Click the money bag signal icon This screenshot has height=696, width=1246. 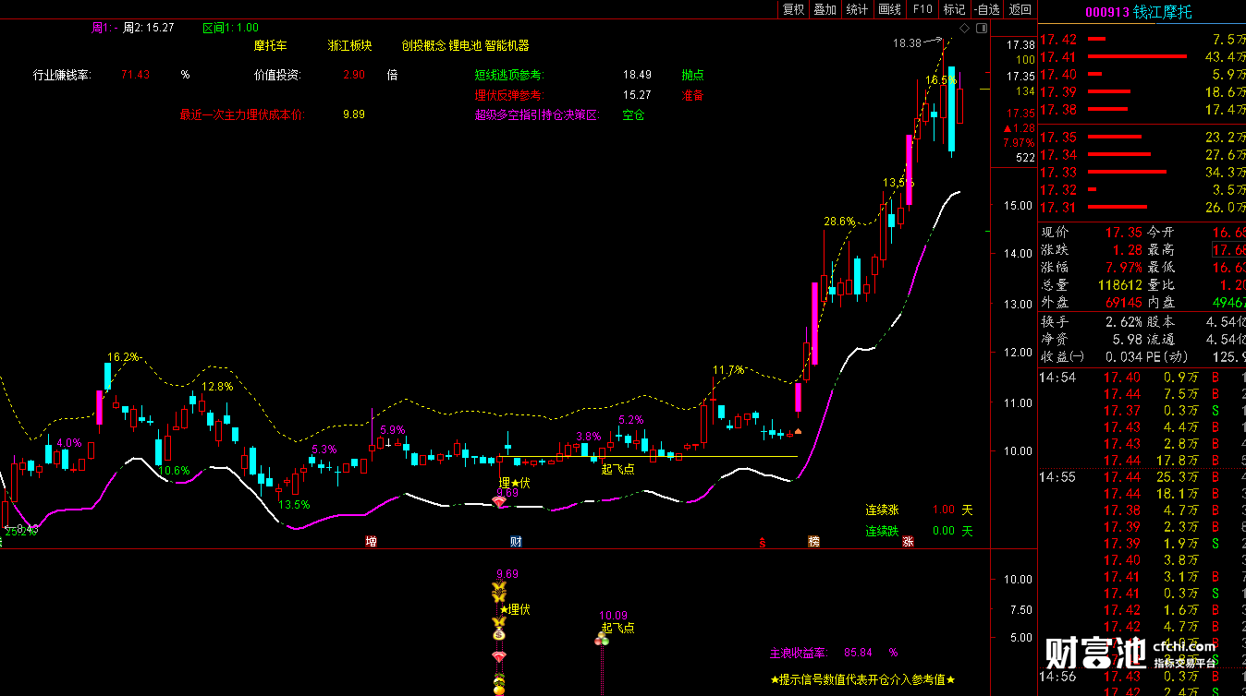500,633
